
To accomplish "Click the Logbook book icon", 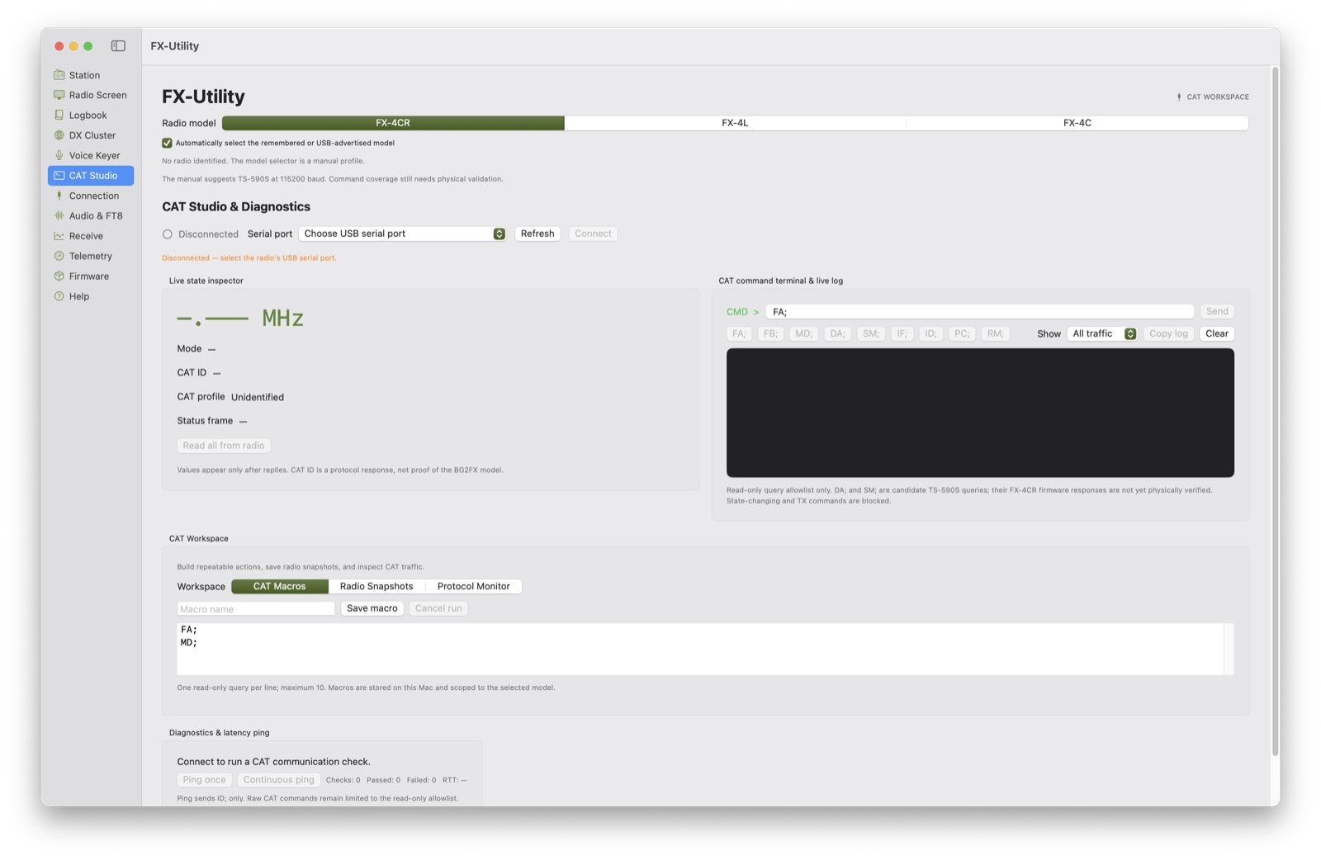I will [x=59, y=116].
